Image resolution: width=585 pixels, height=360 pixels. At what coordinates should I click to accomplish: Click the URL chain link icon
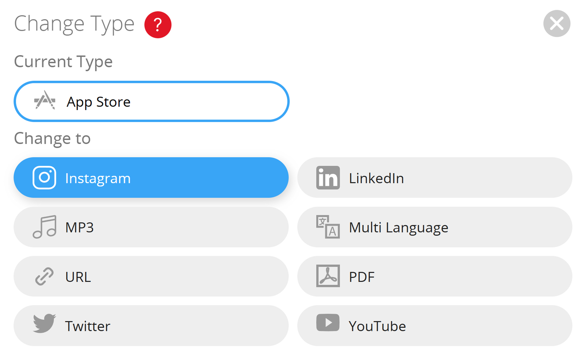(x=44, y=276)
